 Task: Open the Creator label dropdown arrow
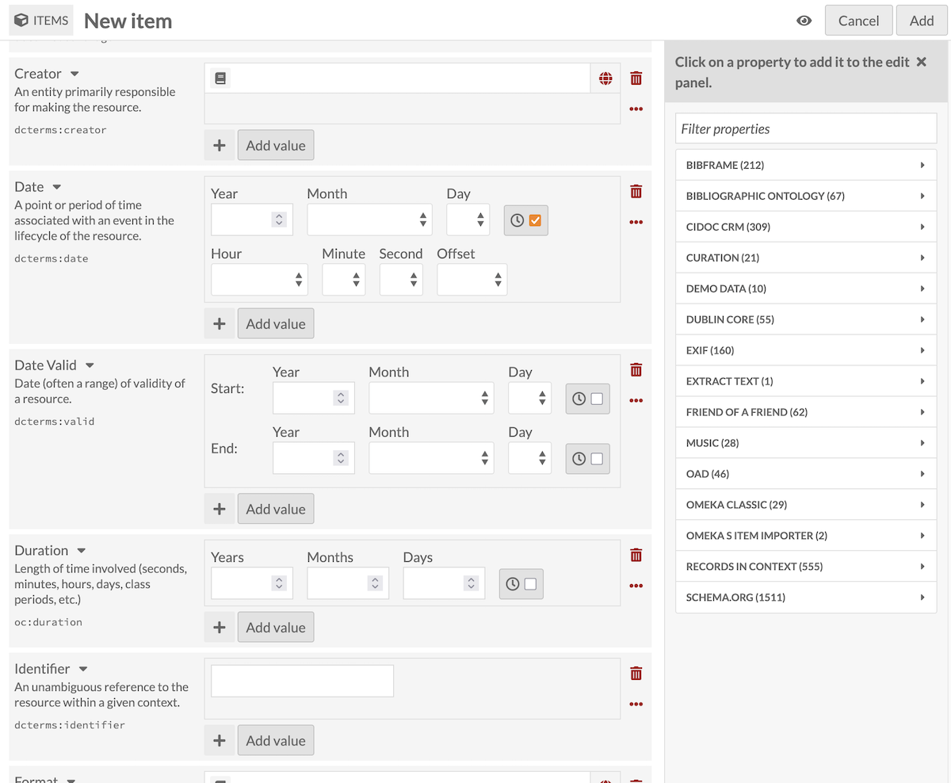pyautogui.click(x=74, y=74)
